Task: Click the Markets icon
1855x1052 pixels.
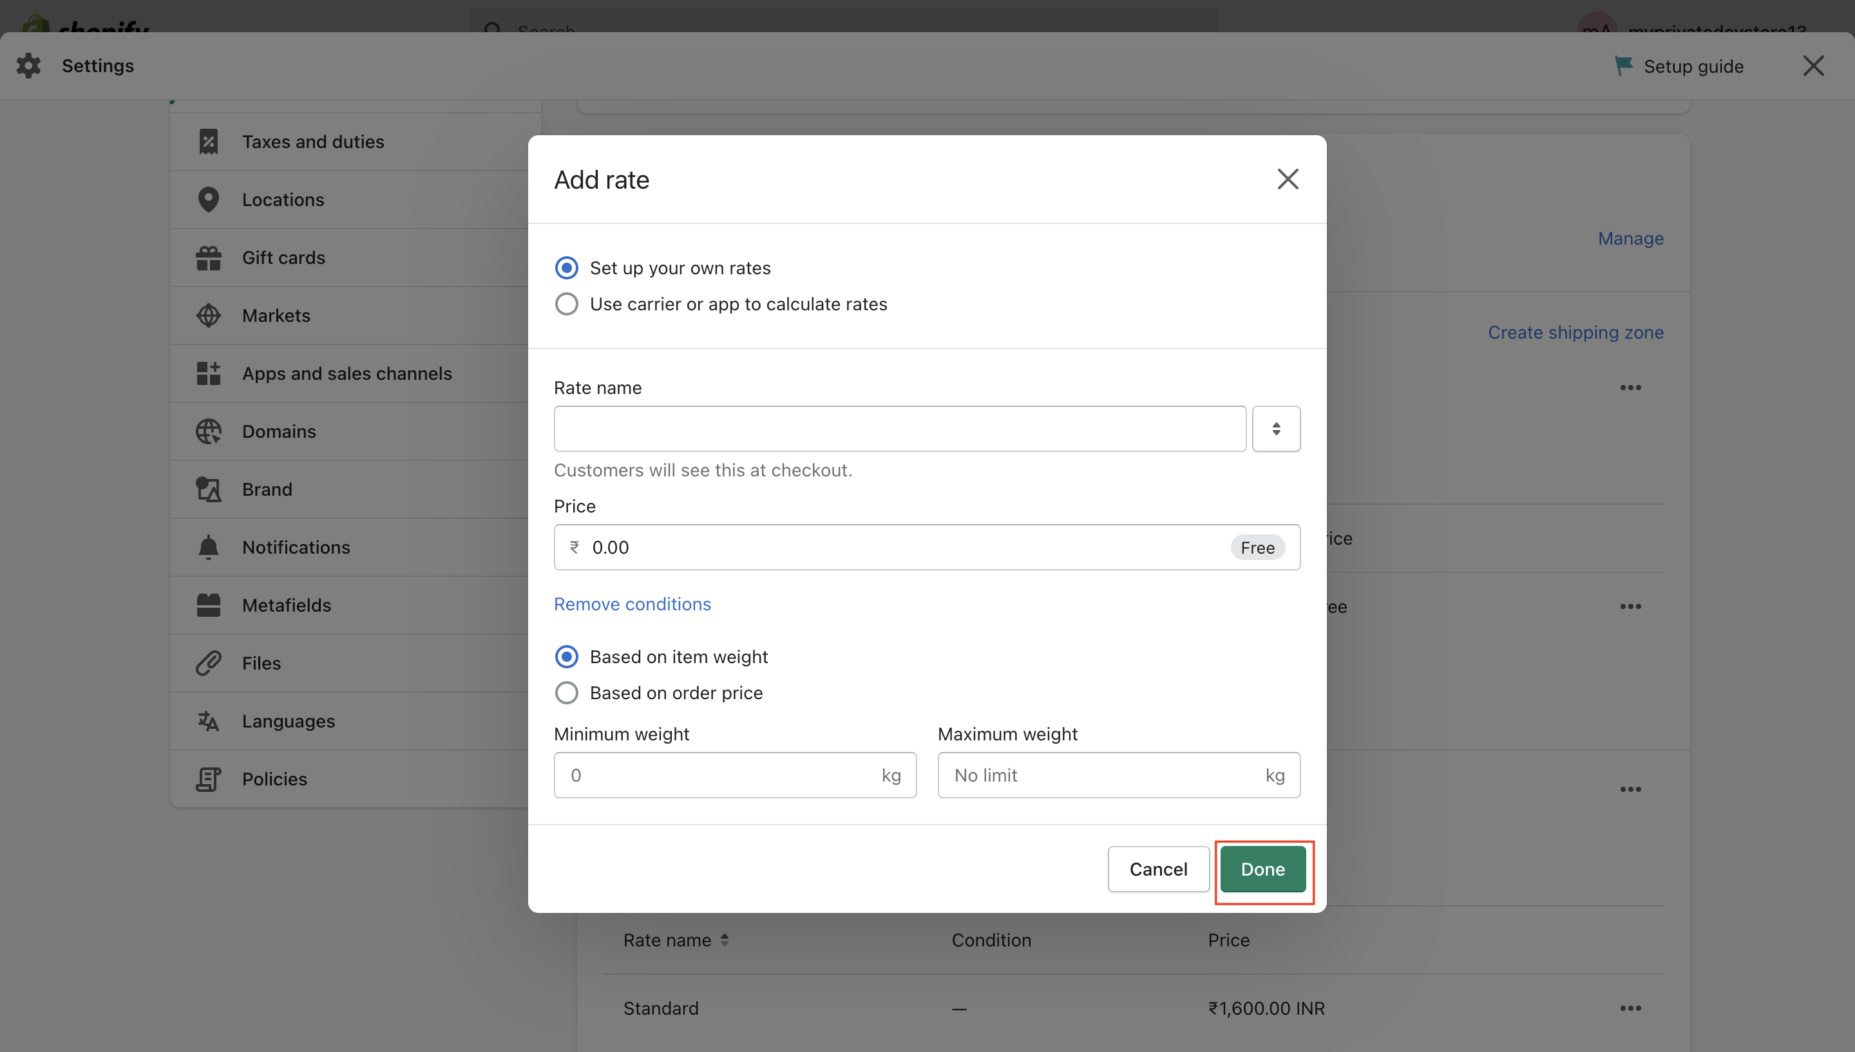Action: (x=207, y=315)
